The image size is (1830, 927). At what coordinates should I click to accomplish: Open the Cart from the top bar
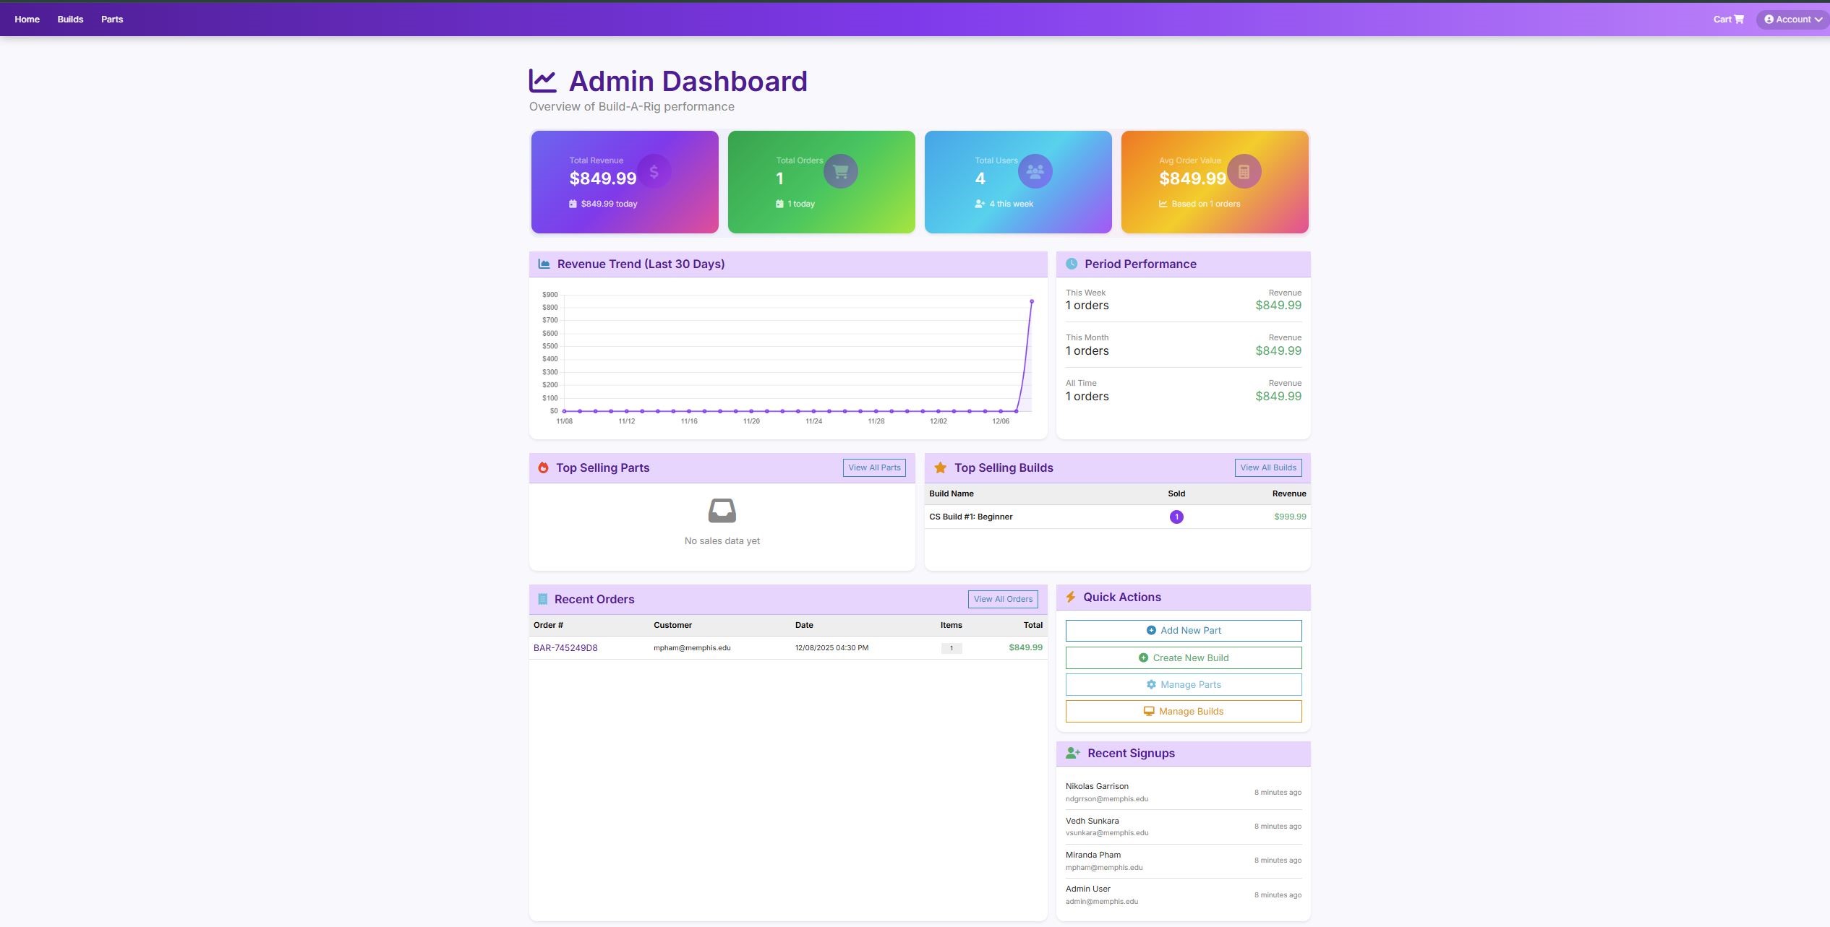[x=1727, y=20]
